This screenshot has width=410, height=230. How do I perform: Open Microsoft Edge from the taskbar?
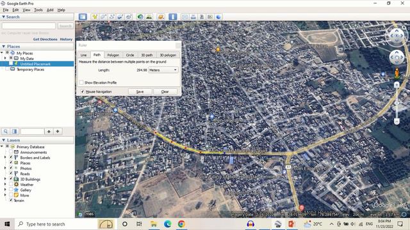(167, 224)
